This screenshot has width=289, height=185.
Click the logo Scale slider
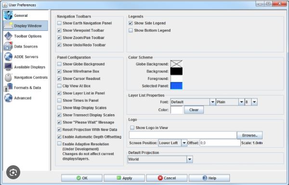click(260, 143)
